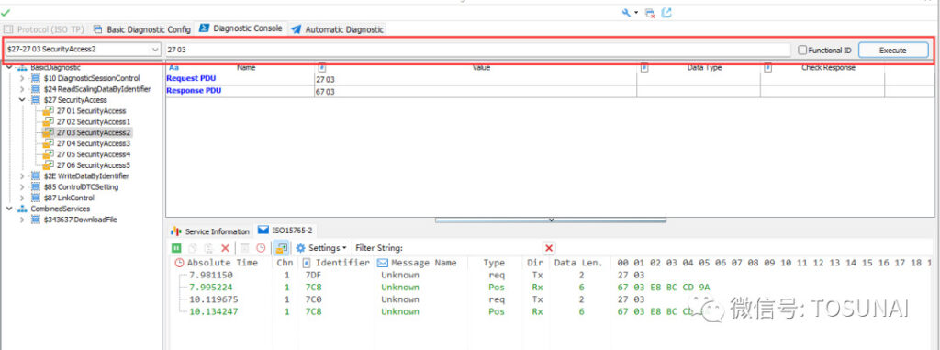The width and height of the screenshot is (940, 350).
Task: Click the Aa icon in Name column header
Action: 173,68
